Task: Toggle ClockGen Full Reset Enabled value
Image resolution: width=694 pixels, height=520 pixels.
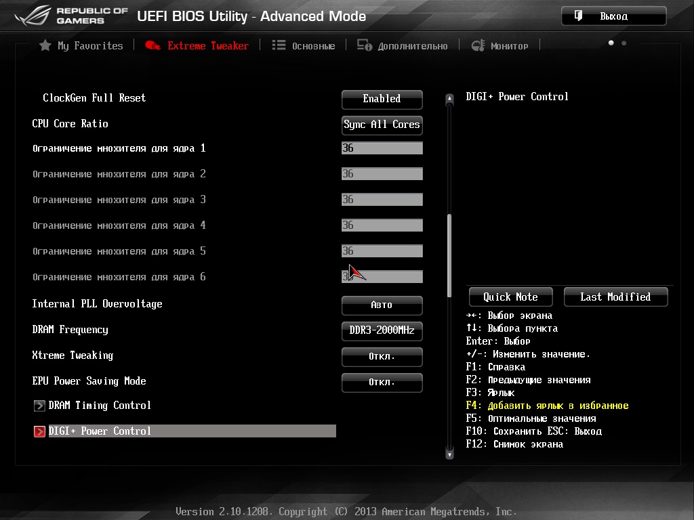Action: [x=382, y=99]
